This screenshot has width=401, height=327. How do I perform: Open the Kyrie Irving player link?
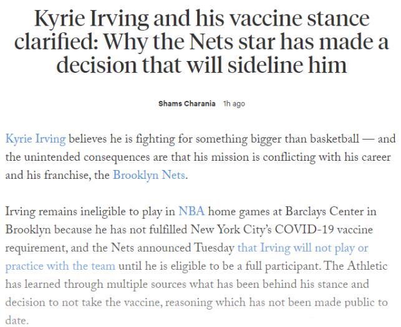pos(35,138)
